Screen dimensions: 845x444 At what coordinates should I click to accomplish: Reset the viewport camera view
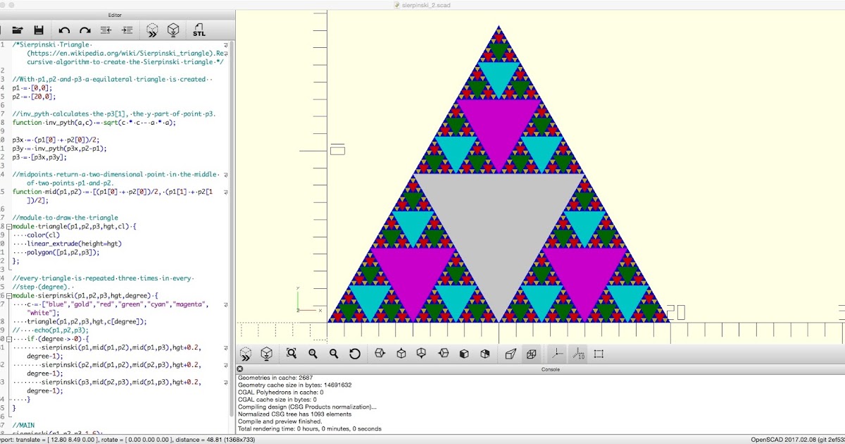tap(353, 354)
